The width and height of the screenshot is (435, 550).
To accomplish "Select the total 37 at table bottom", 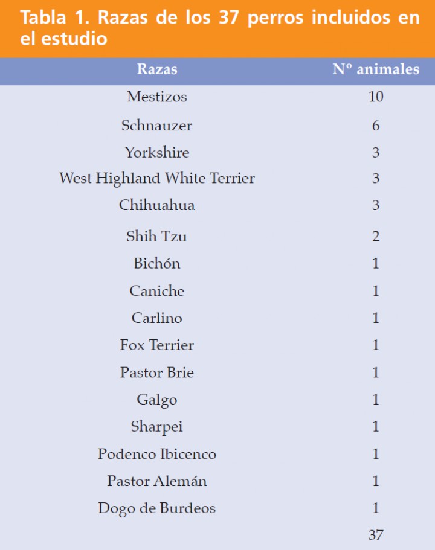I will (376, 535).
